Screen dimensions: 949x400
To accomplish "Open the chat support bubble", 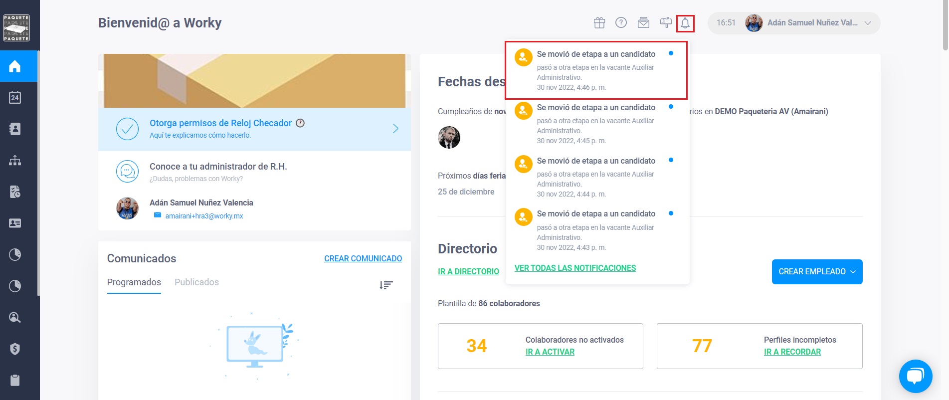I will click(x=916, y=376).
